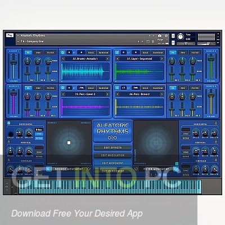Toggle Solo on Source 1
The image size is (225, 225).
(x=91, y=53)
